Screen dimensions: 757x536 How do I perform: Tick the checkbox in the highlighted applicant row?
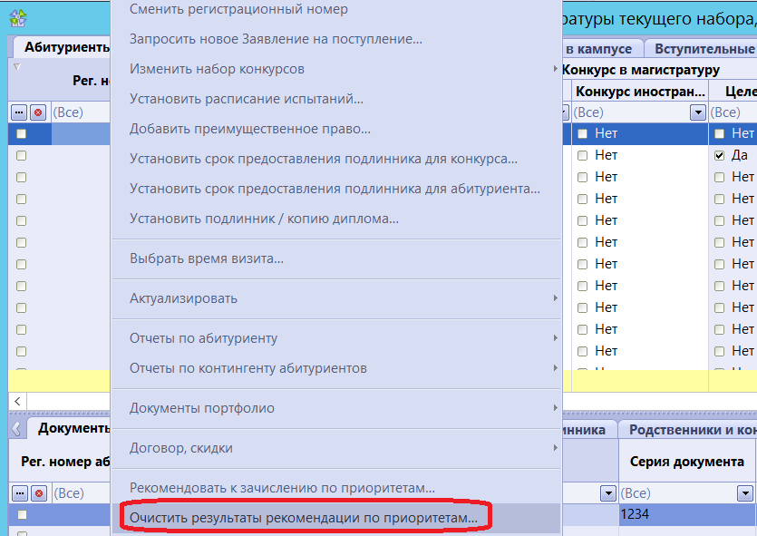[21, 133]
